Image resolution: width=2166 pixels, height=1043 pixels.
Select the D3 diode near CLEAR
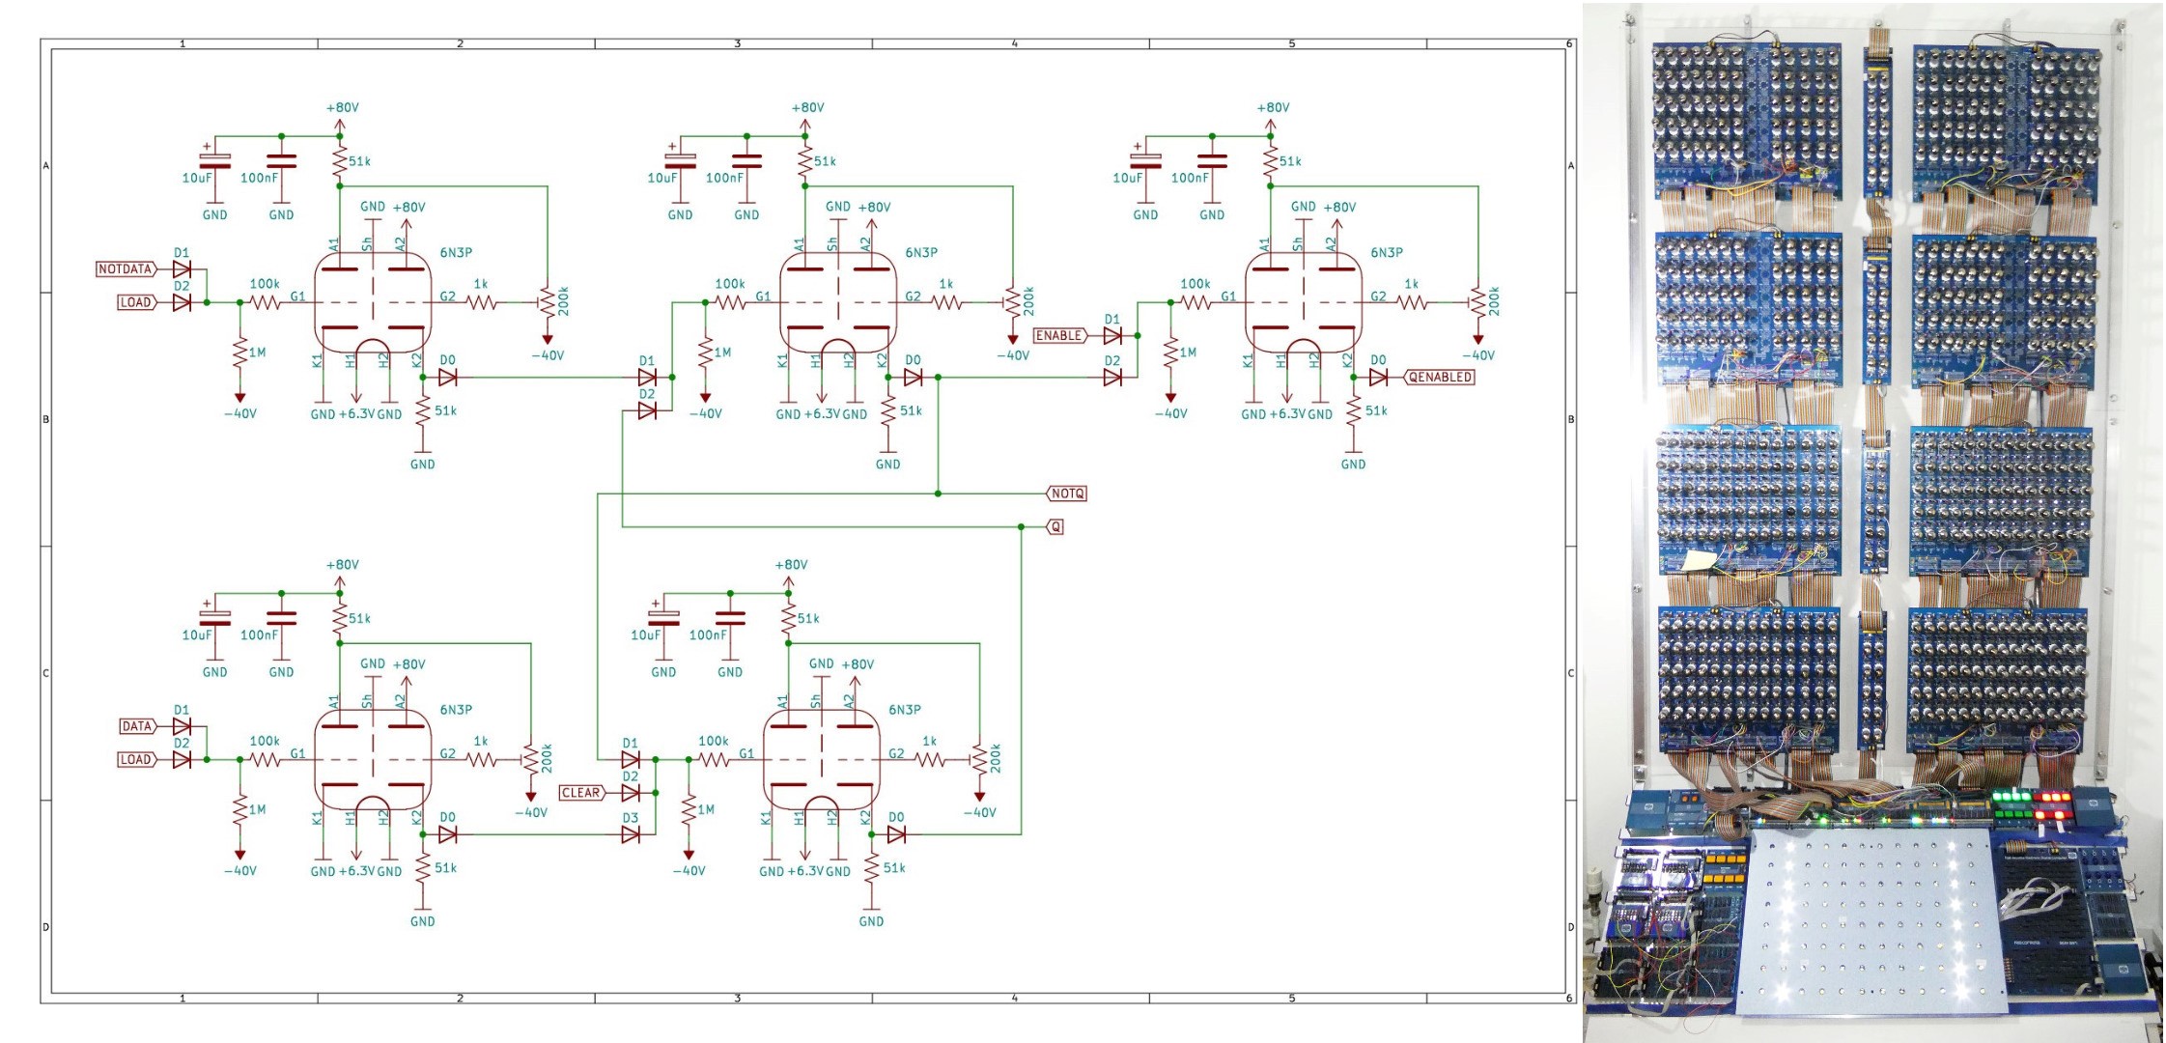point(631,834)
